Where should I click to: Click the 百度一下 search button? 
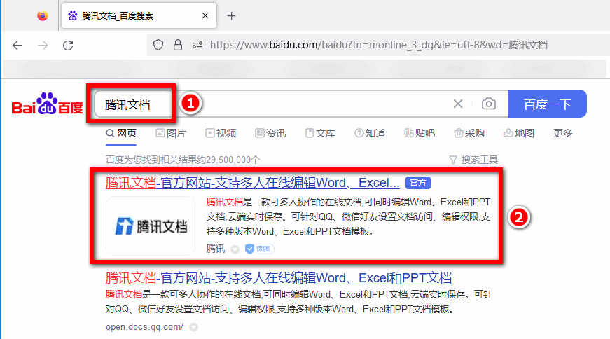pos(548,104)
